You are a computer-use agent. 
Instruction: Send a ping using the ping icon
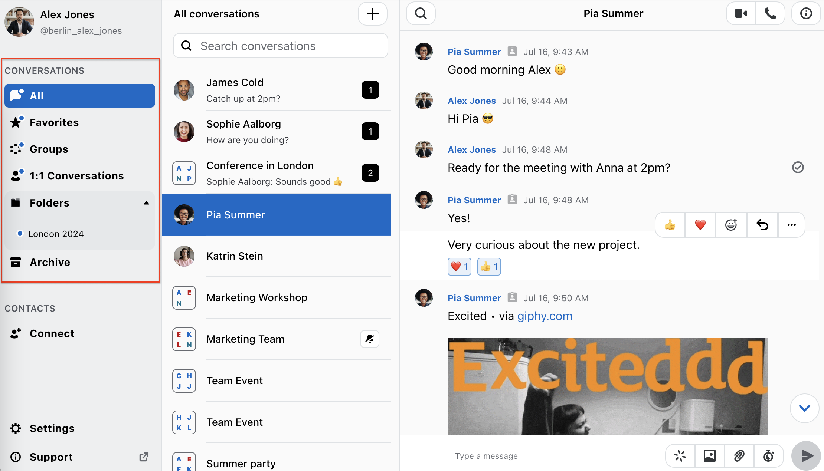(680, 456)
